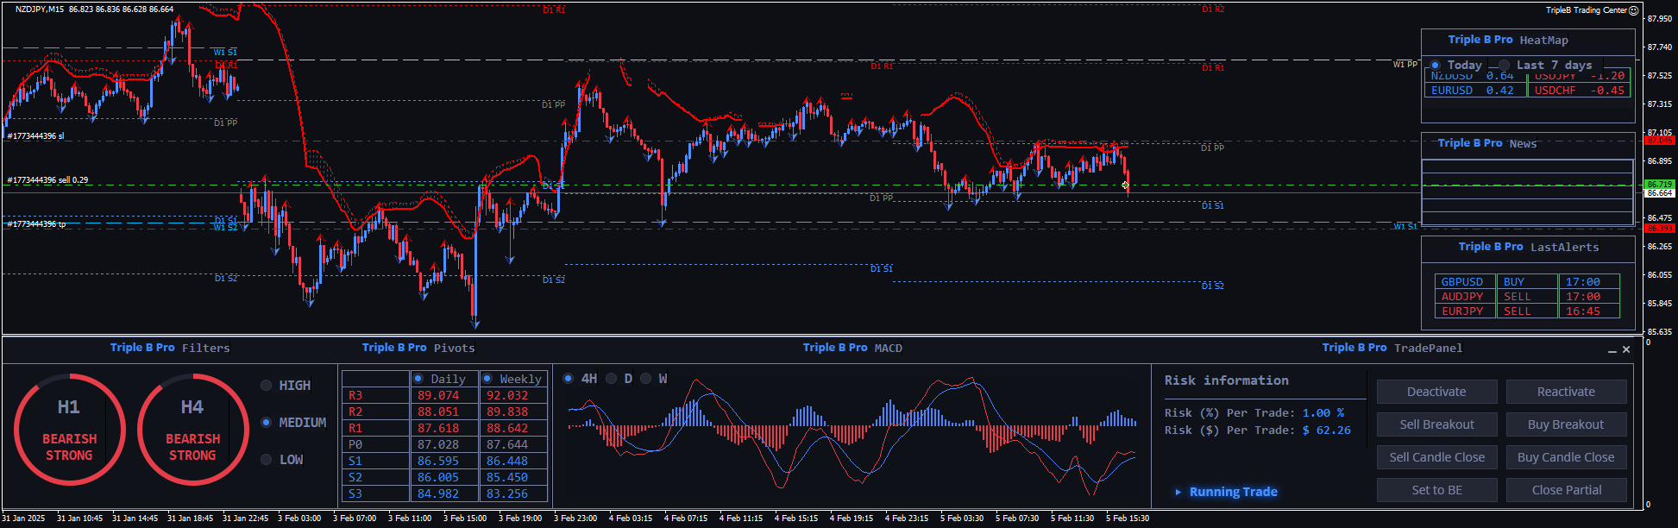Click the H1 bearish strong gauge

coord(69,429)
